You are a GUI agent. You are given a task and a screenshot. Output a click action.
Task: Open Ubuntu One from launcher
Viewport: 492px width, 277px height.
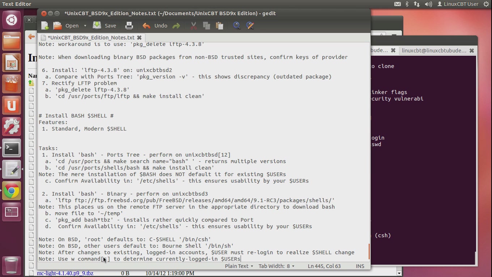(12, 105)
